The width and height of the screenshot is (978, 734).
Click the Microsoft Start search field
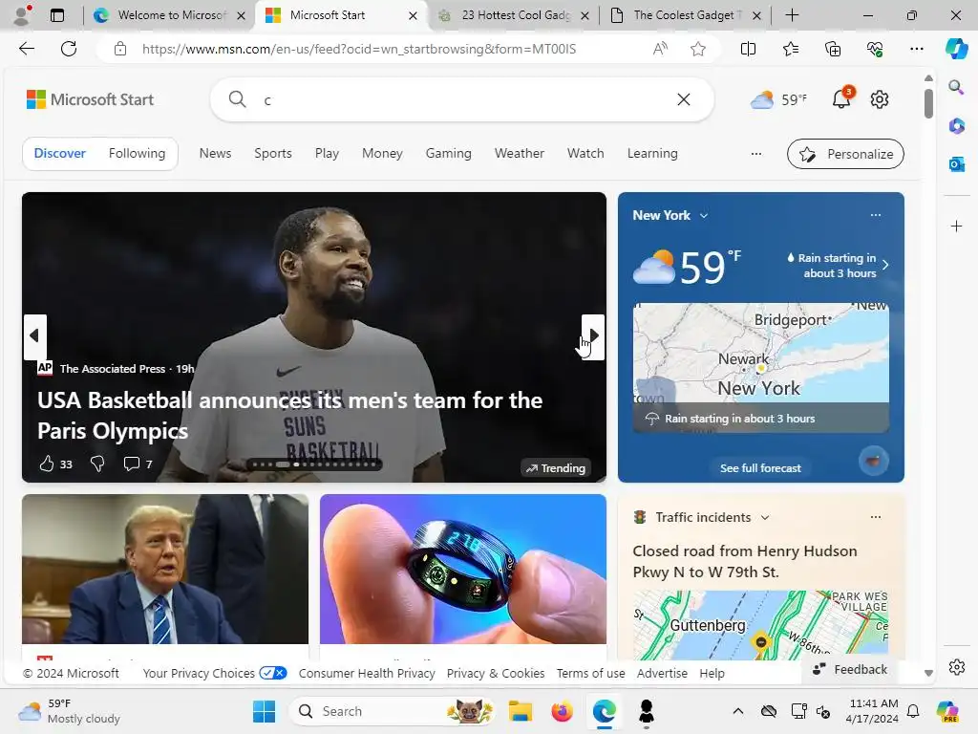click(x=463, y=99)
